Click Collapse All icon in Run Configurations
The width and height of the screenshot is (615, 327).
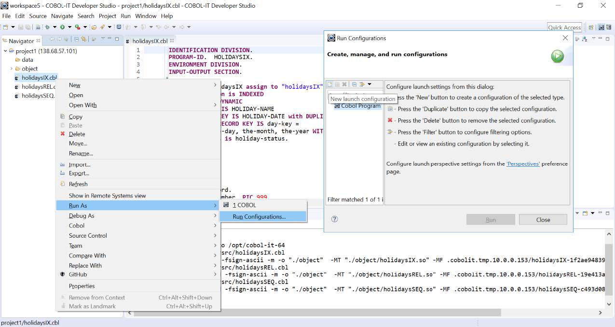click(x=354, y=85)
